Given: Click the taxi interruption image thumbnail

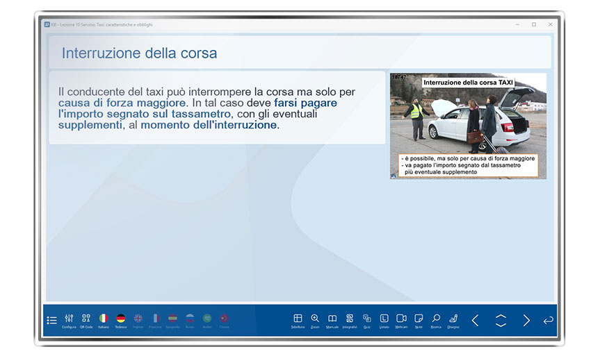Looking at the screenshot, I should pos(468,126).
